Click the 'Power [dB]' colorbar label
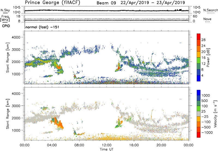218x151 pixels. [x=208, y=58]
